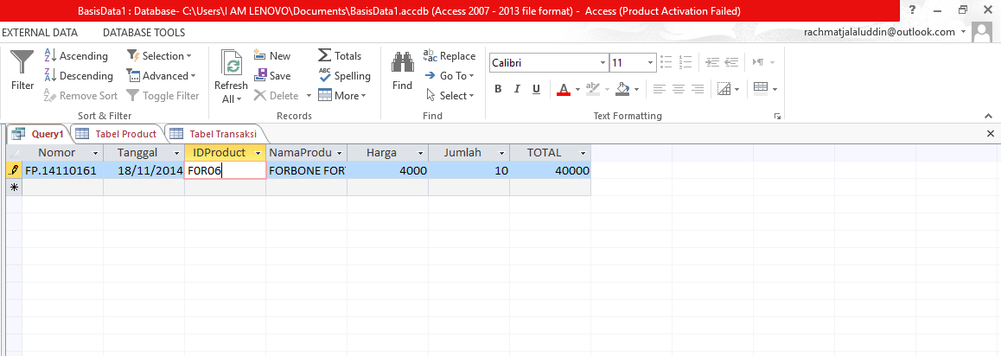Click the TOTAL cell 40000

click(x=550, y=170)
